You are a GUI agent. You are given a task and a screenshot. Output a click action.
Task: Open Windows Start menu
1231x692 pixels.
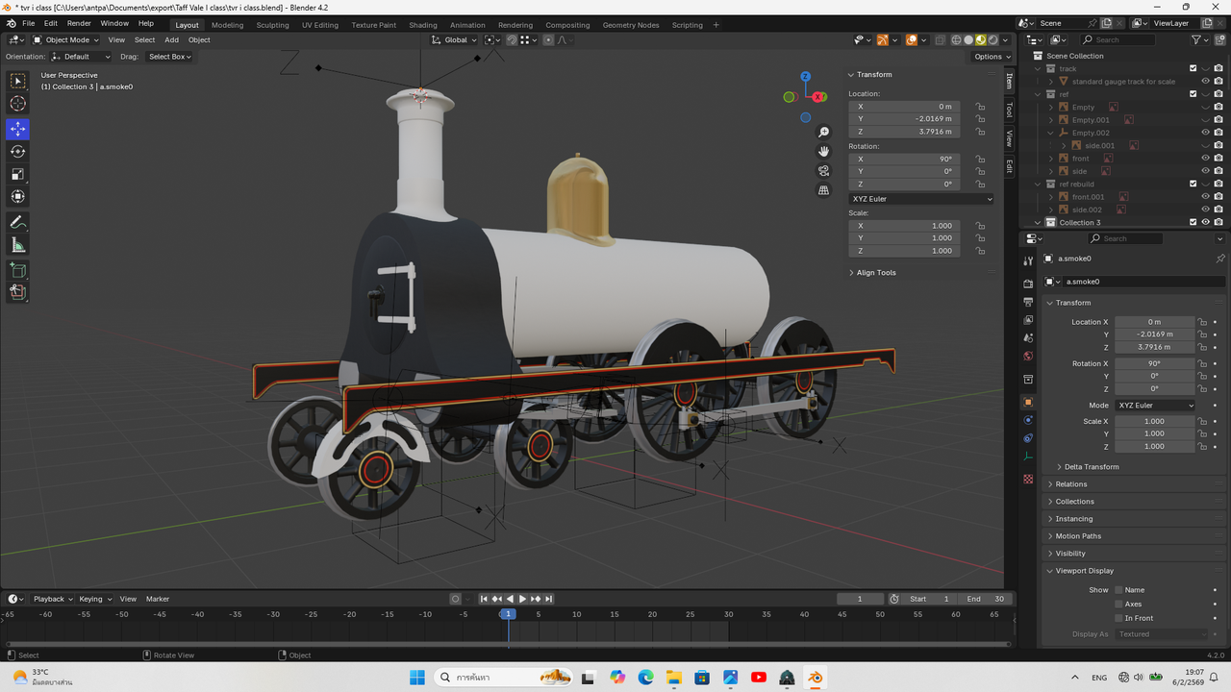416,678
